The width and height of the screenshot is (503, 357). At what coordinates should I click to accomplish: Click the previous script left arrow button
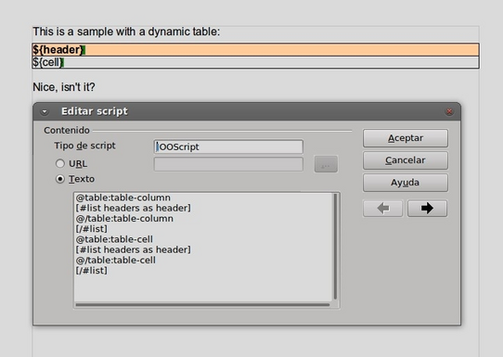click(382, 209)
